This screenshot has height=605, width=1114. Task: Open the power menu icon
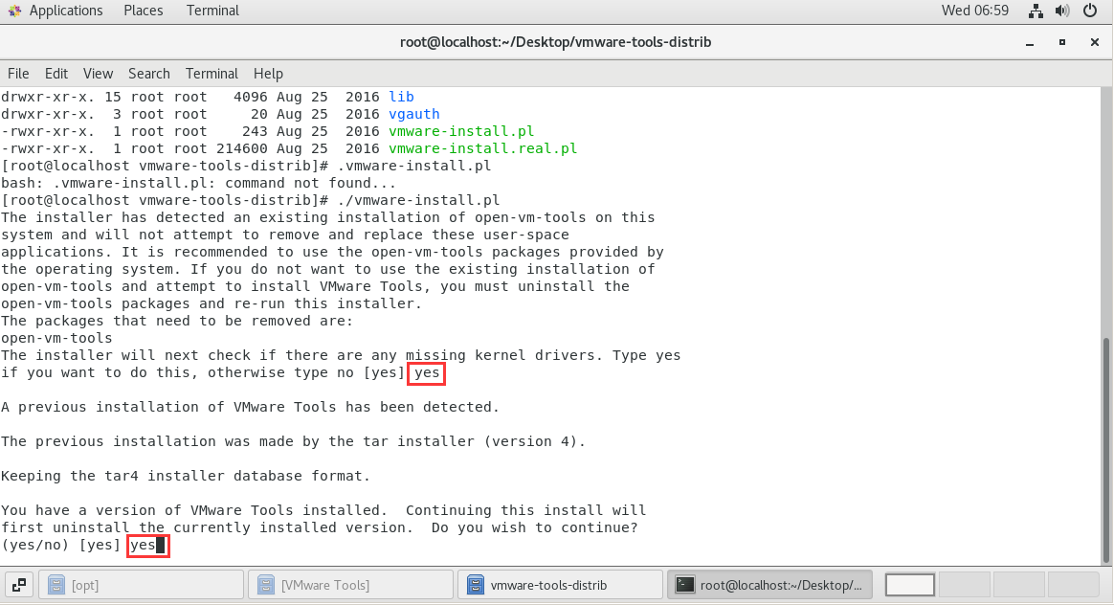1090,11
